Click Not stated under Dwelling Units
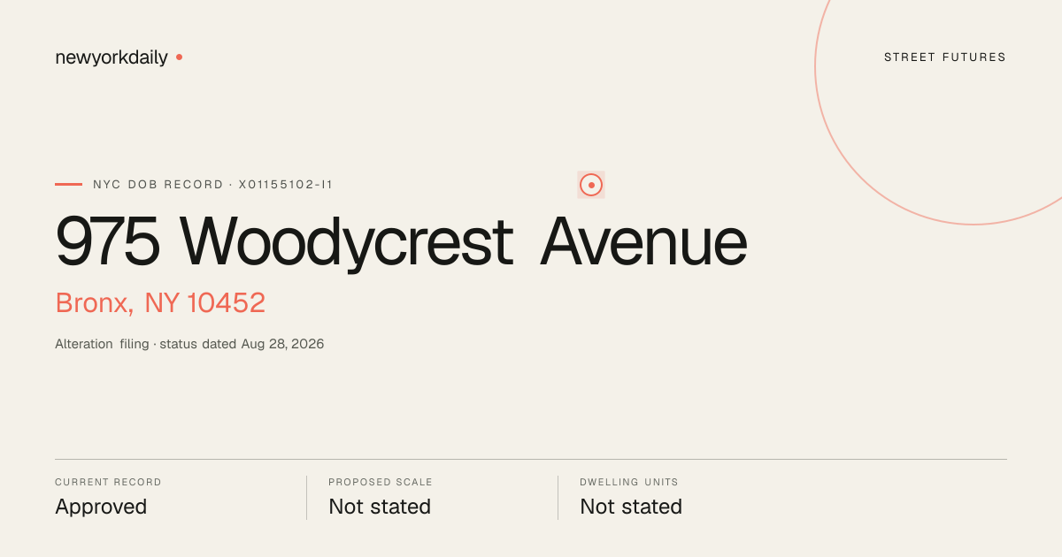This screenshot has height=557, width=1062. click(631, 507)
